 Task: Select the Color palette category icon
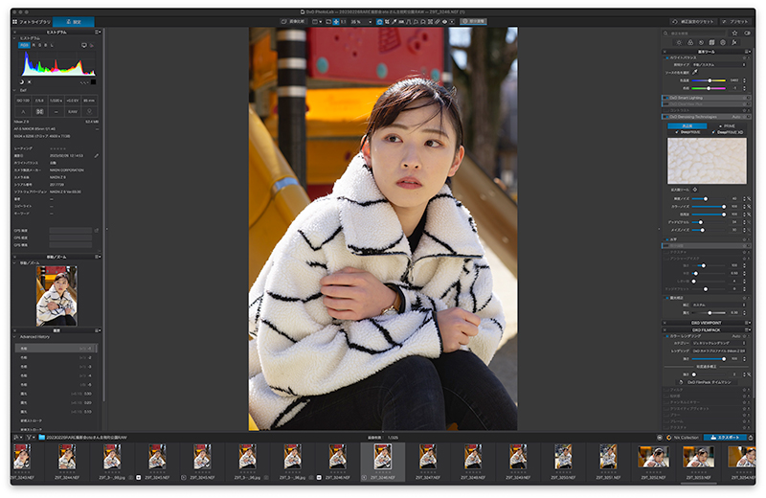pyautogui.click(x=690, y=42)
